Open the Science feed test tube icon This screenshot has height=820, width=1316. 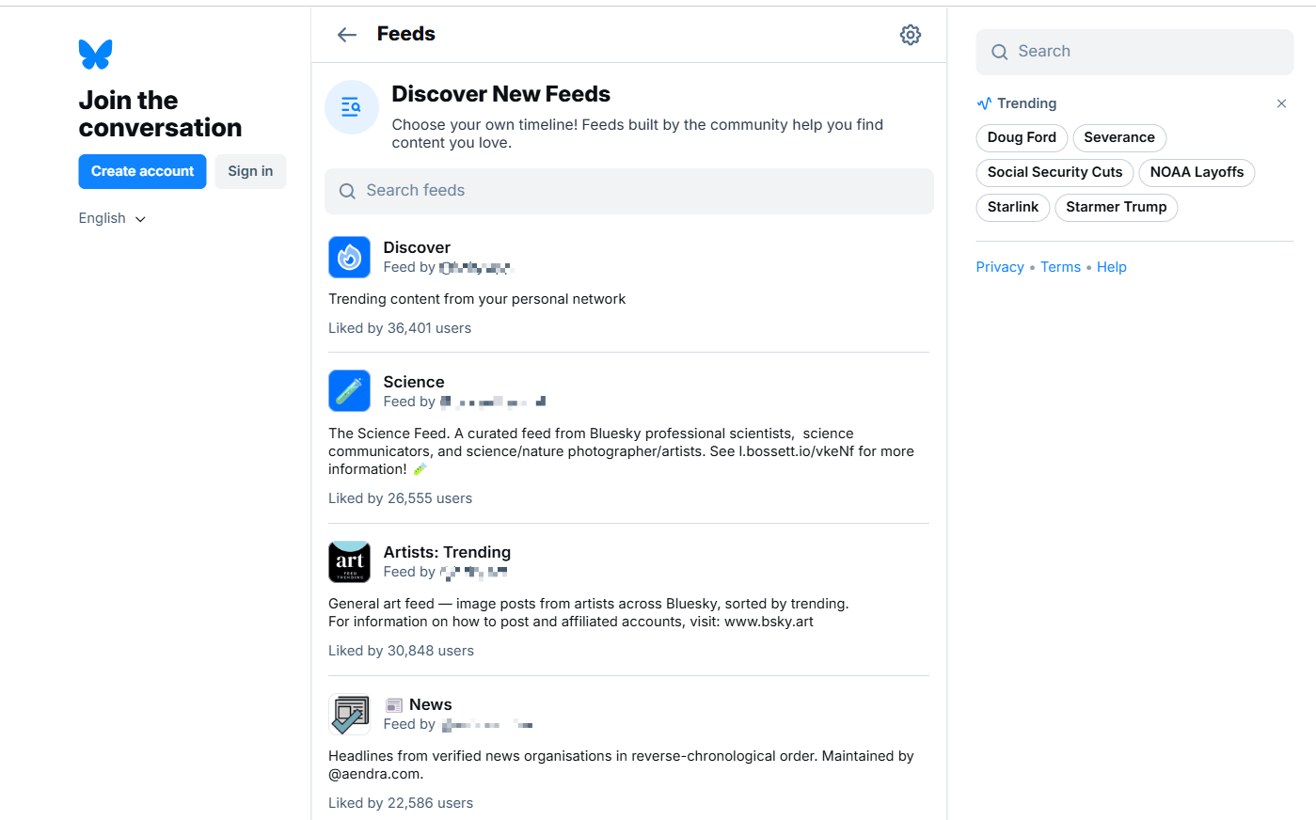coord(349,391)
